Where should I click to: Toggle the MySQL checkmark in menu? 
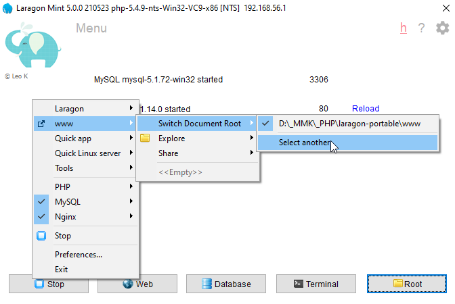tap(41, 202)
